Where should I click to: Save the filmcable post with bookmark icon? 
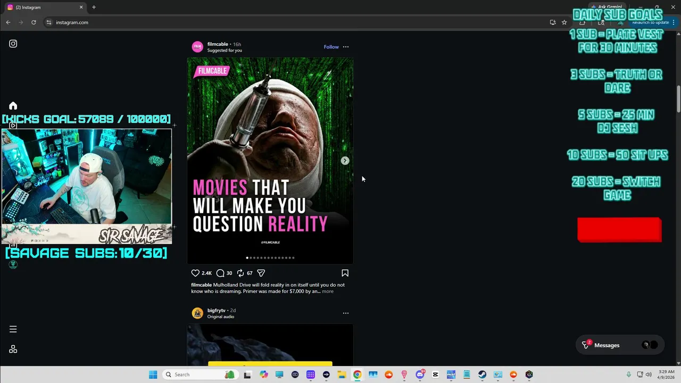pos(345,273)
